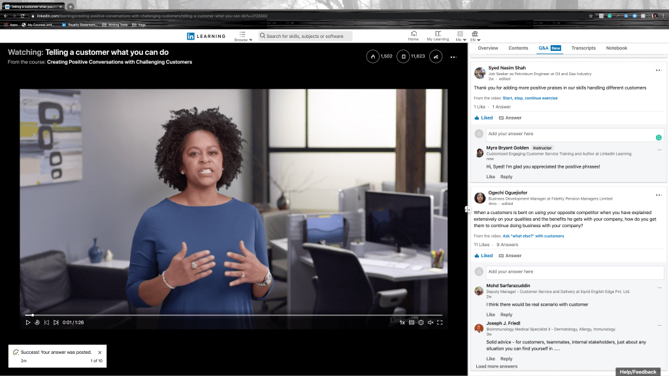Go to LinkedIn Learning Home
This screenshot has height=376, width=669.
point(414,36)
